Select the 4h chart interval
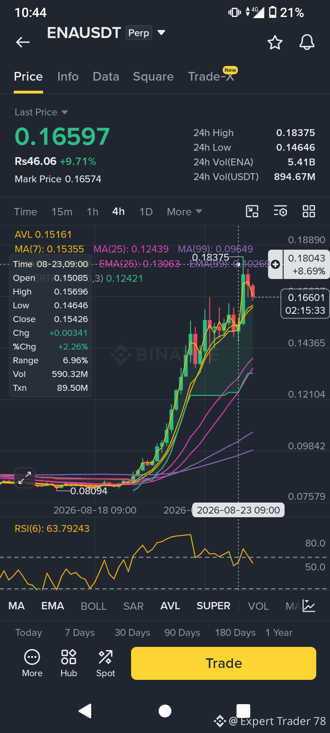The width and height of the screenshot is (330, 733). coord(118,212)
